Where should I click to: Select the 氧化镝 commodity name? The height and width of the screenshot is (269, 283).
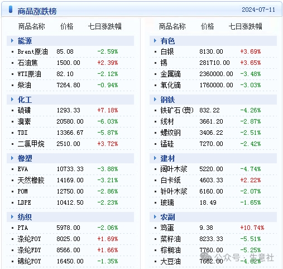[170, 85]
